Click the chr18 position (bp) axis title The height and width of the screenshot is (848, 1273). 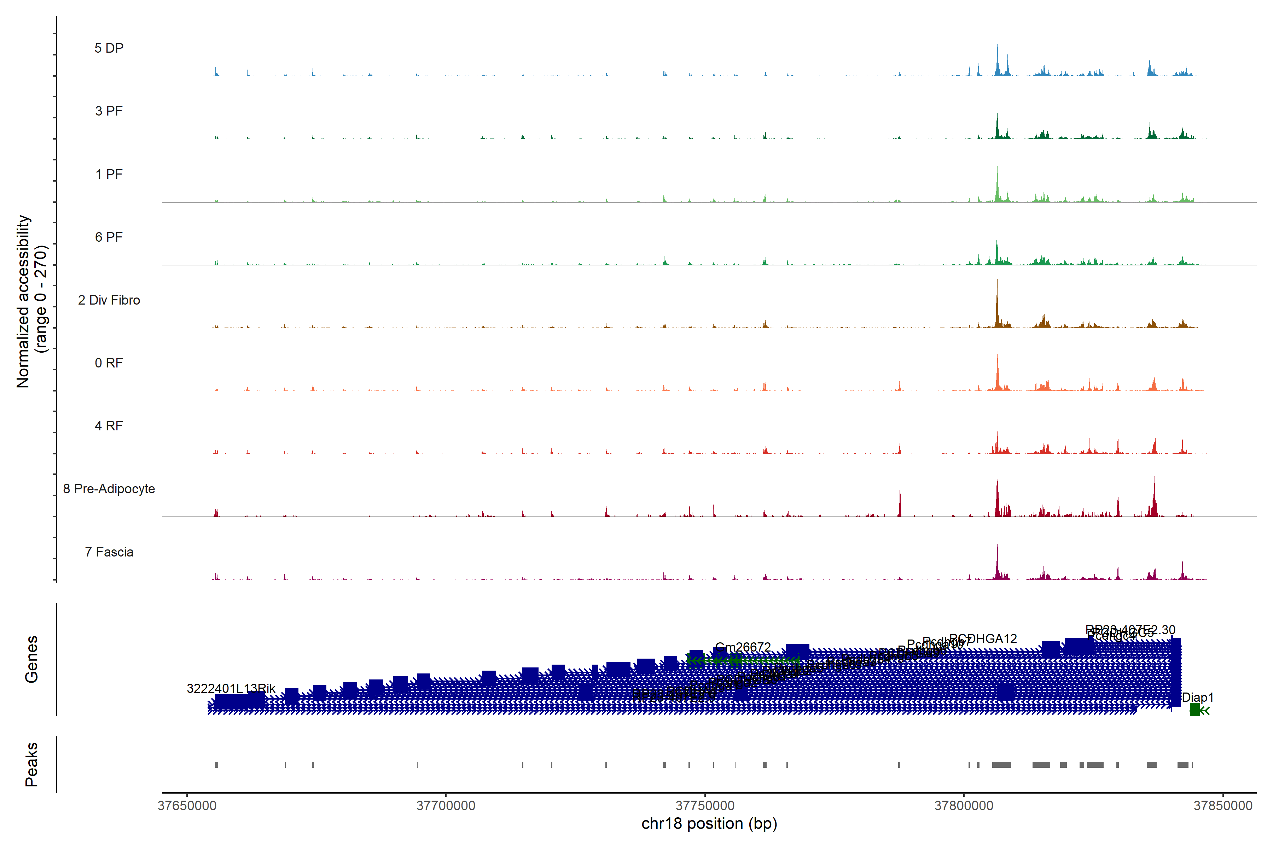coord(709,824)
